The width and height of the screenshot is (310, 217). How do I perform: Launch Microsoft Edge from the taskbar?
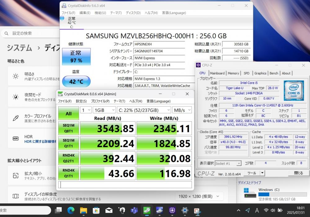pyautogui.click(x=71, y=210)
